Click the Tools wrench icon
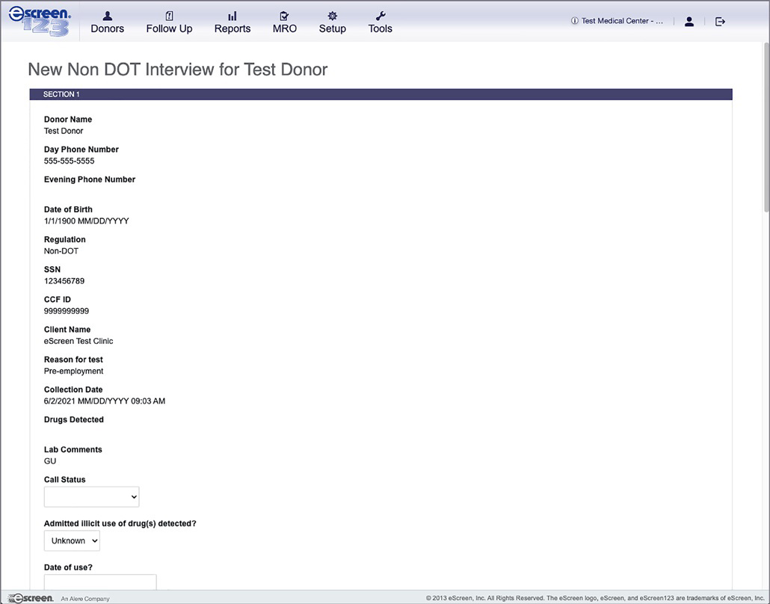Viewport: 770px width, 604px height. tap(380, 16)
